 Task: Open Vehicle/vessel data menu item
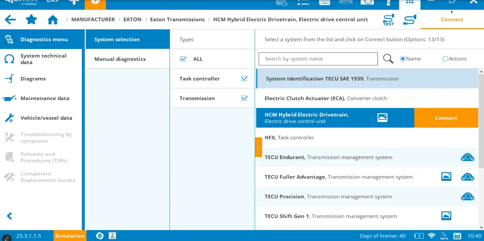(41, 118)
